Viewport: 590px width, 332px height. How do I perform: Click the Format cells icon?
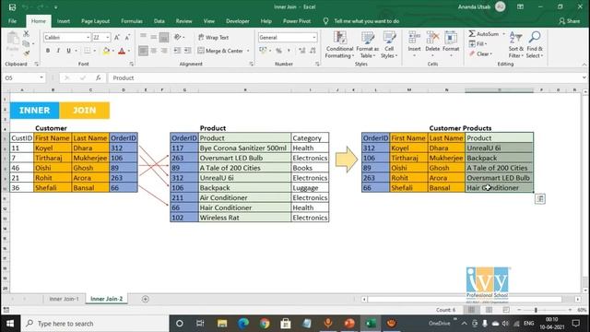click(451, 38)
